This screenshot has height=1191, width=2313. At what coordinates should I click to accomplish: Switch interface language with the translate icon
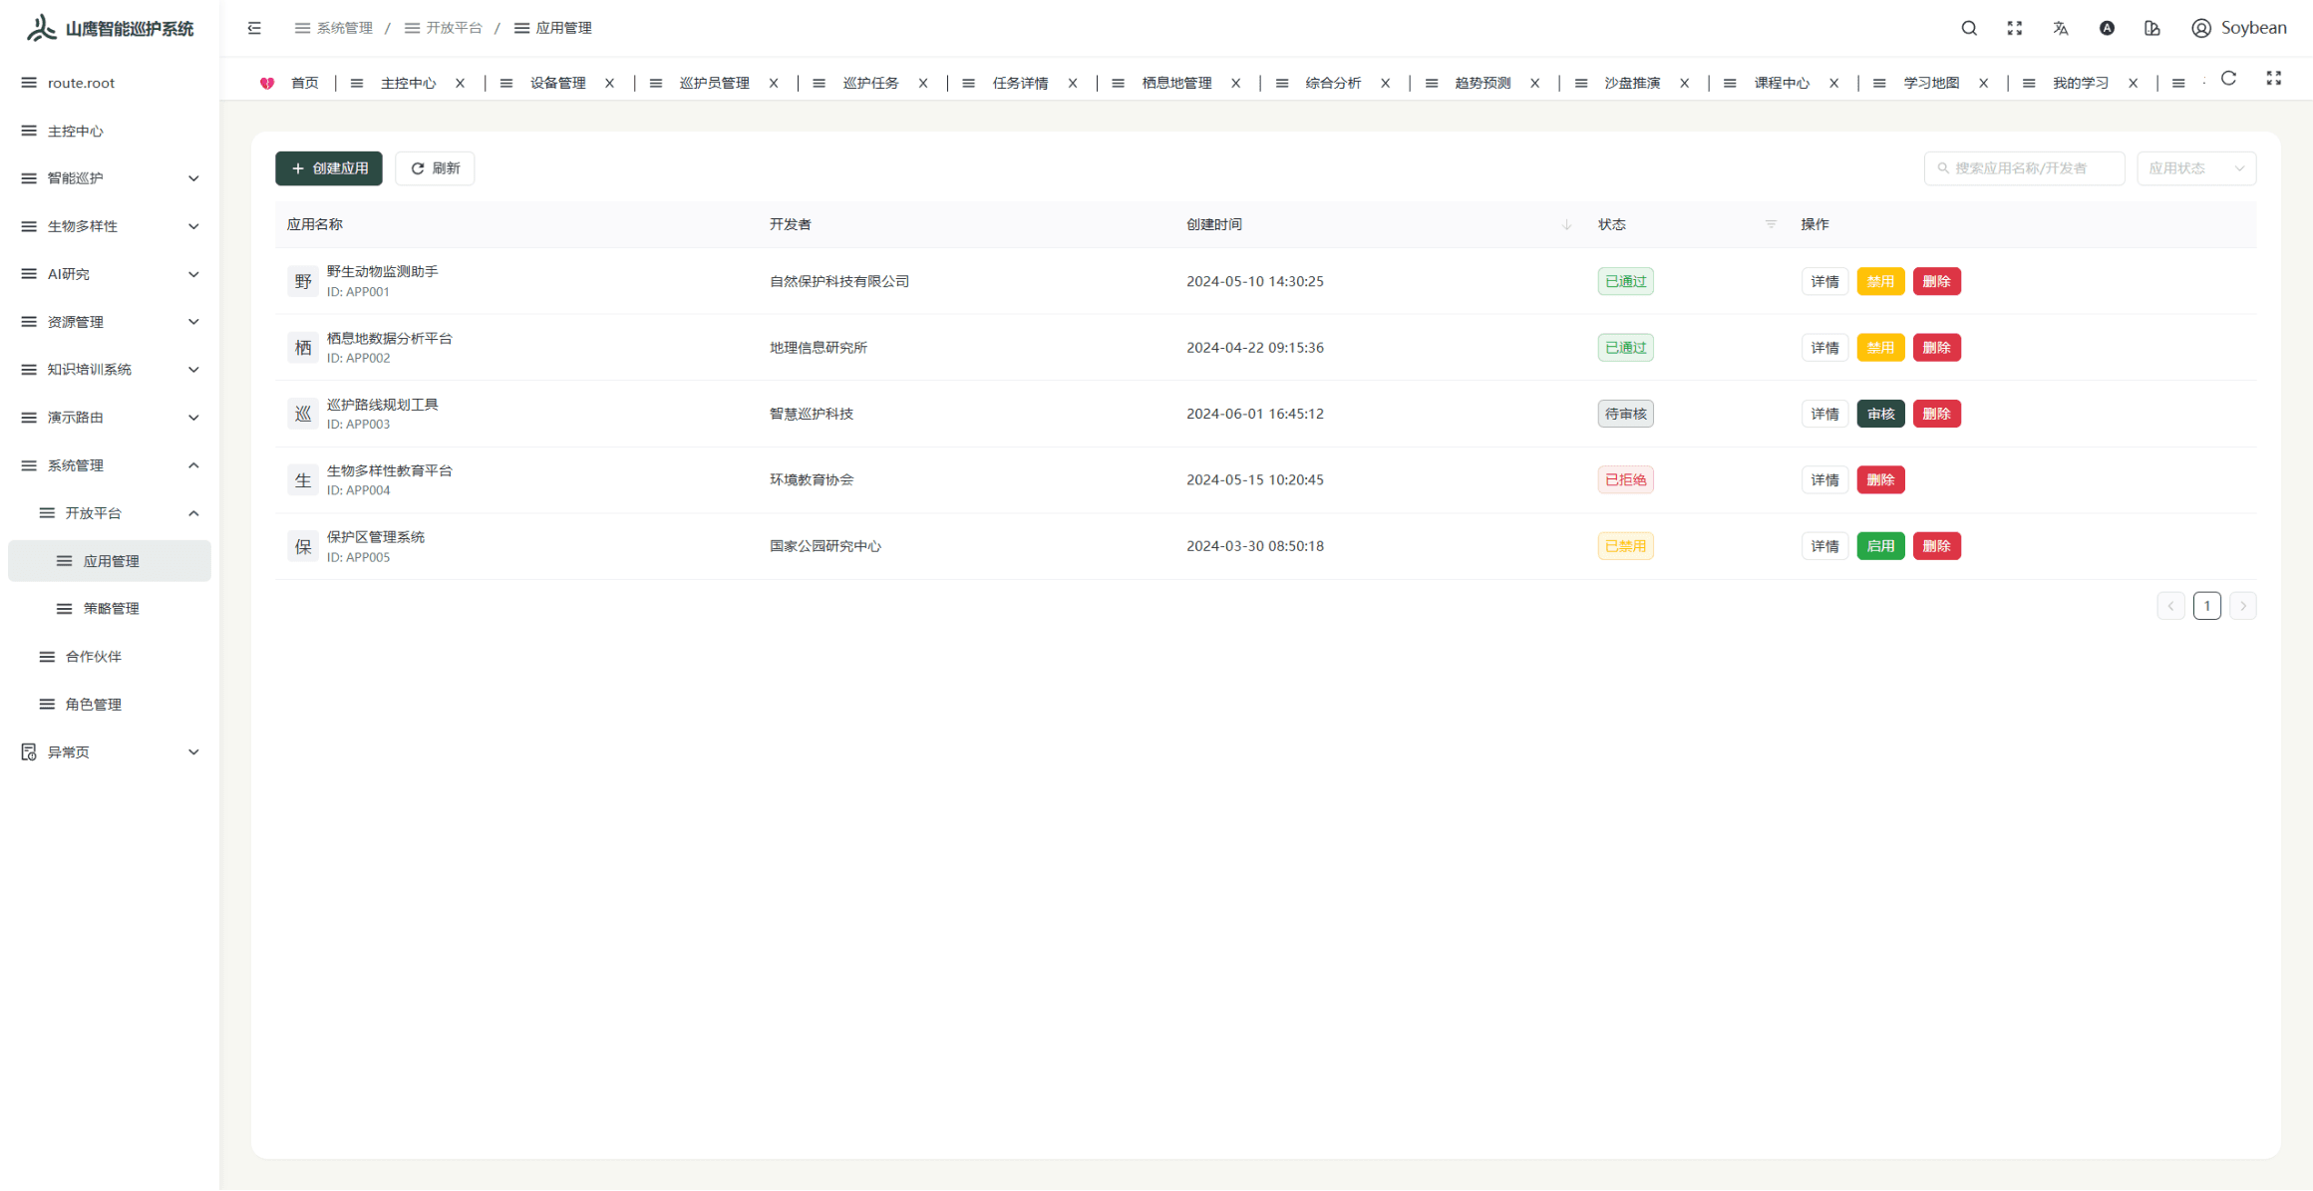tap(2061, 28)
